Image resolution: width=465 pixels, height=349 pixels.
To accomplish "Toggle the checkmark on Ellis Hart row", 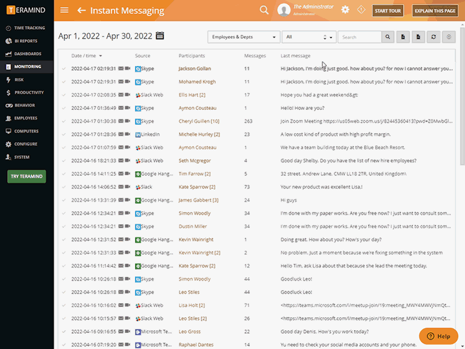I will pyautogui.click(x=64, y=95).
